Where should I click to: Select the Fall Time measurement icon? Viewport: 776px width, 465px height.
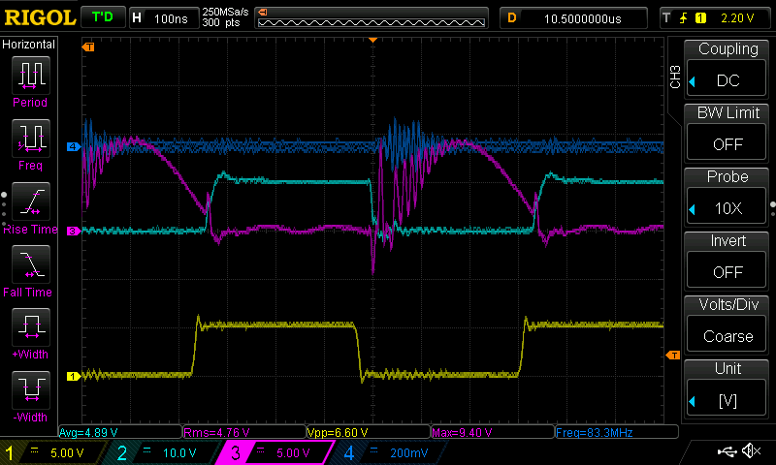tap(31, 263)
